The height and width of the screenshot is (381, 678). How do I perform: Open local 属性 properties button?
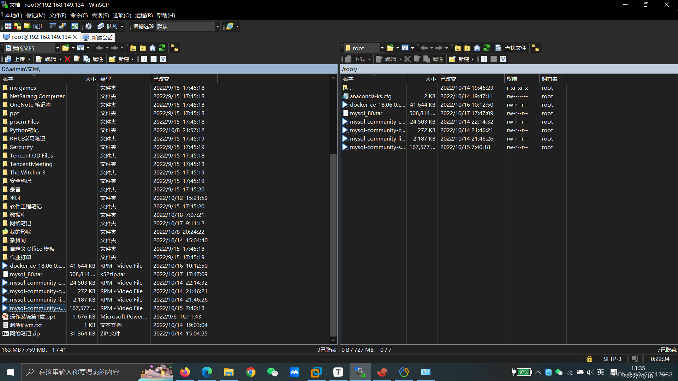94,59
